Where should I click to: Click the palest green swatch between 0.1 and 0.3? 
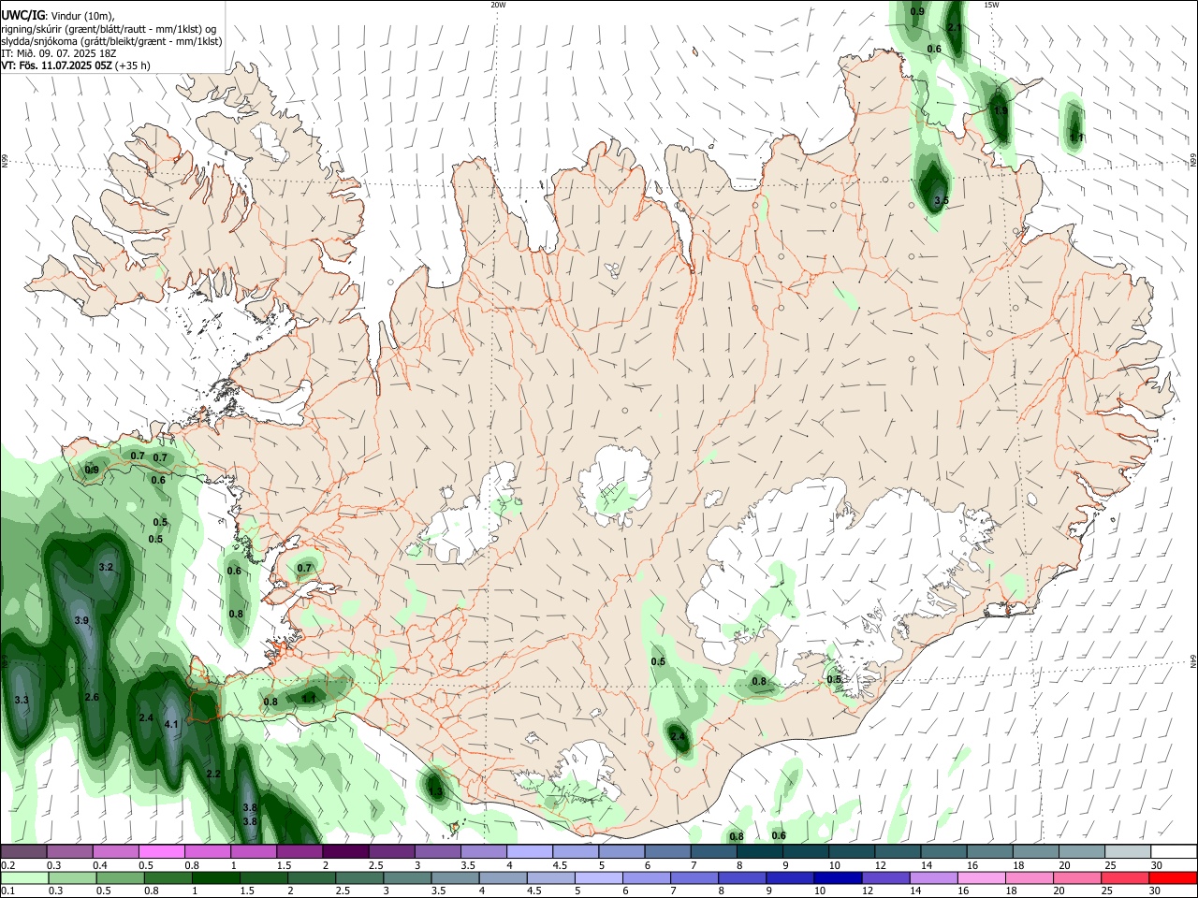23,877
